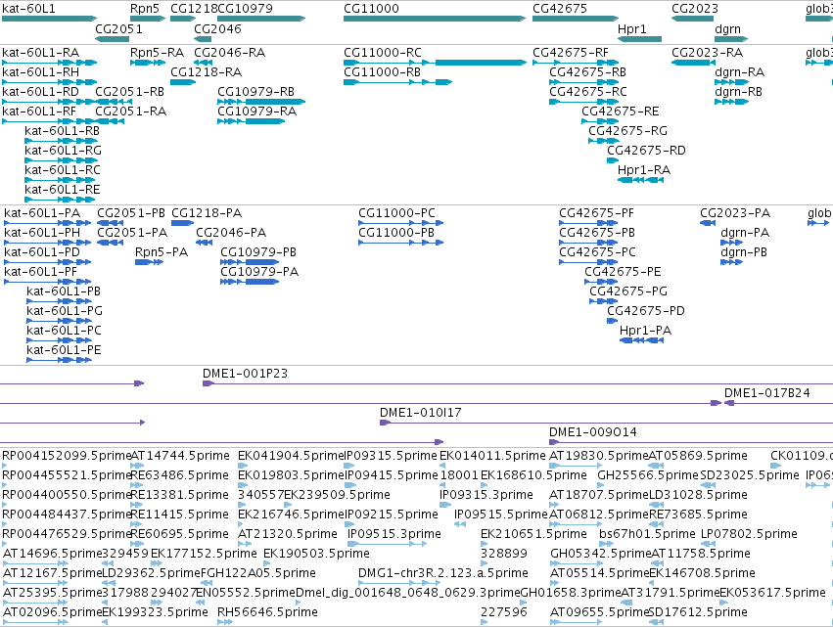The image size is (833, 627).
Task: Select transcript kat-60L1-RE
Action: tap(60, 200)
